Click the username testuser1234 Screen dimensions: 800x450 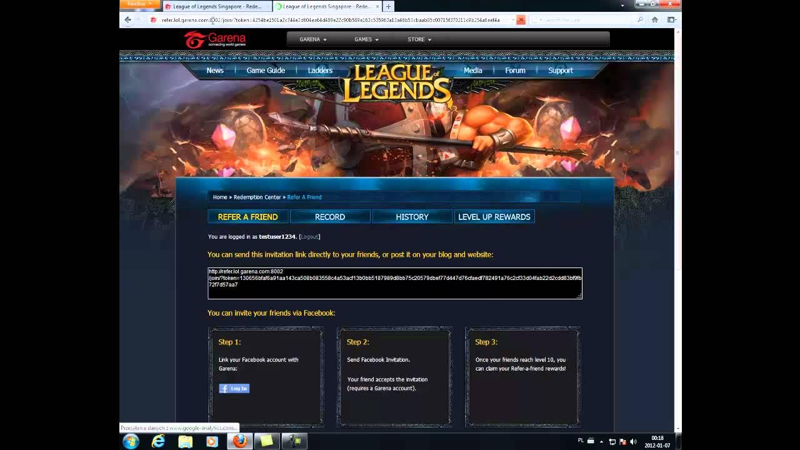(x=277, y=237)
